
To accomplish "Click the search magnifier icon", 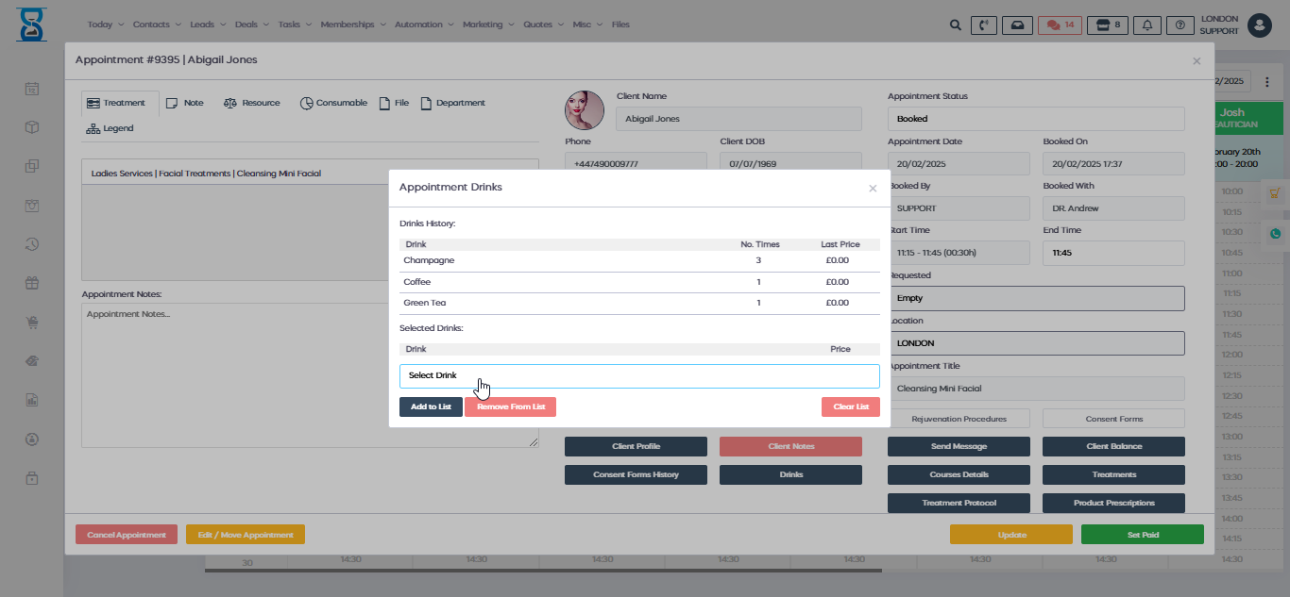I will [956, 25].
